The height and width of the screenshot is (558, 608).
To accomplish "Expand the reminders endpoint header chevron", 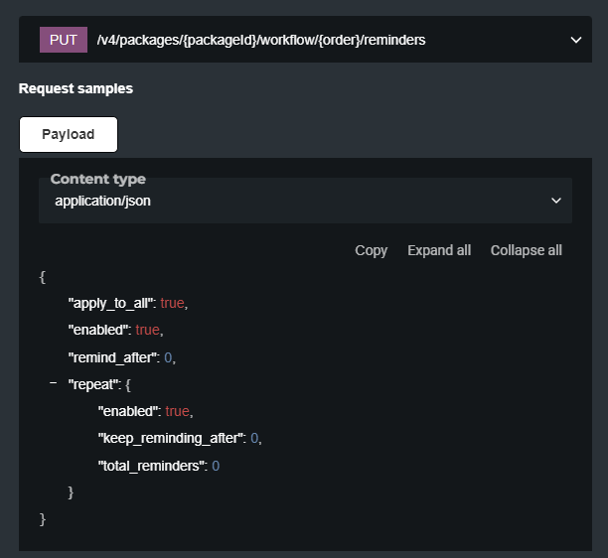I will (x=575, y=40).
